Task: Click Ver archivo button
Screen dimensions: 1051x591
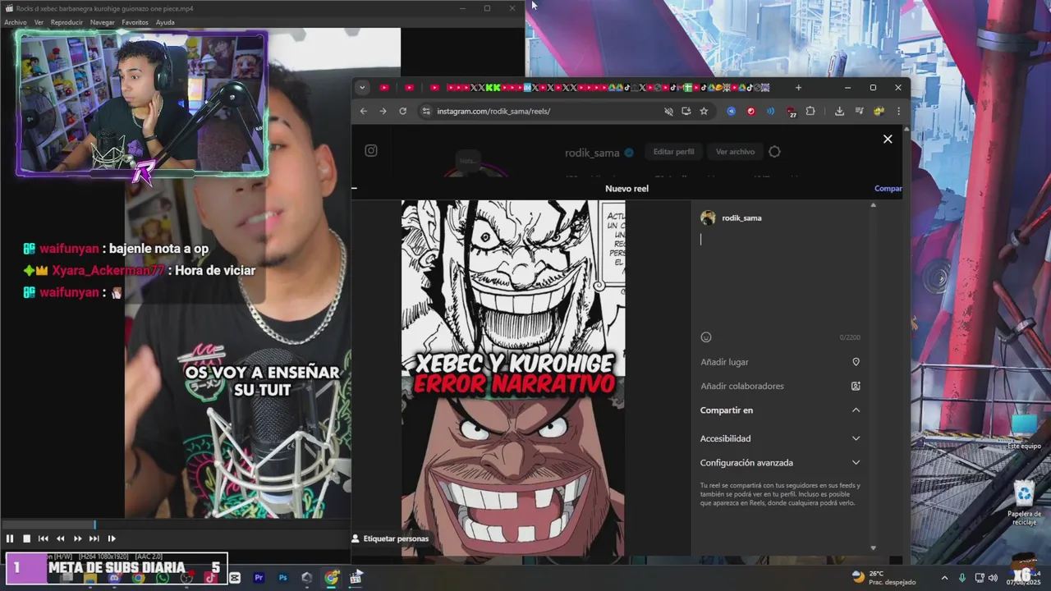Action: coord(735,152)
